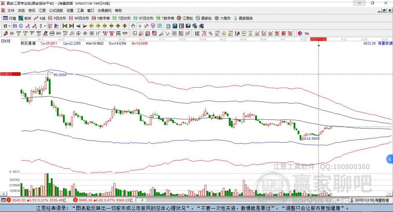Image resolution: width=393 pixels, height=212 pixels.
Task: Click the 深 9985.16 index status
Action: (x=103, y=200)
